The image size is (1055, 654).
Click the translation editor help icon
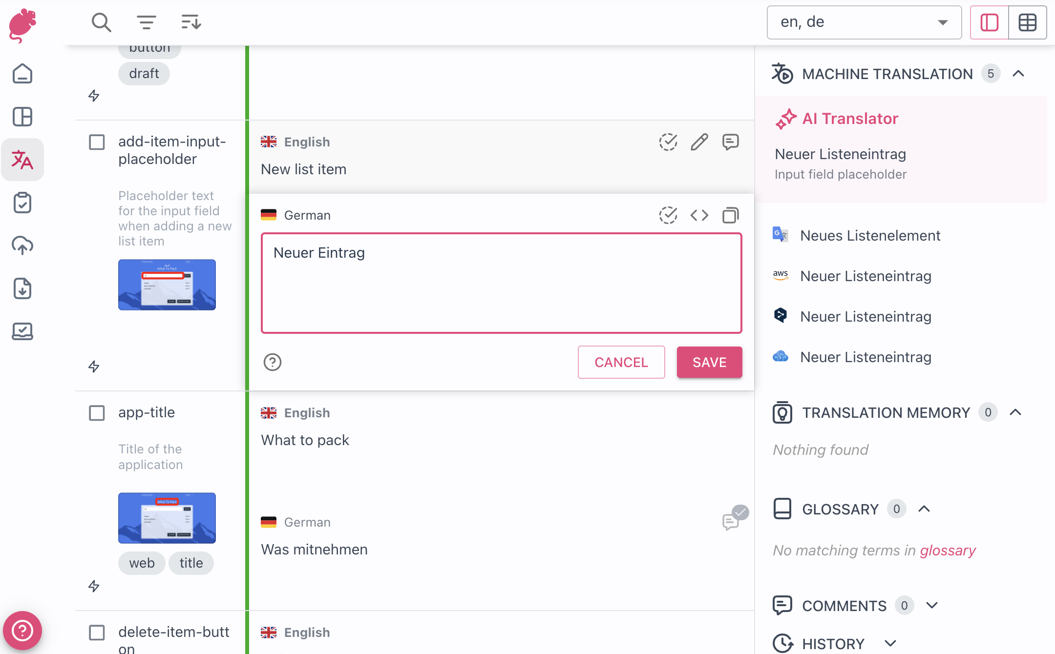(272, 362)
